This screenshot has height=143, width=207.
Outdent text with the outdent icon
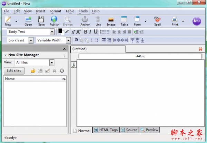pos(141,32)
